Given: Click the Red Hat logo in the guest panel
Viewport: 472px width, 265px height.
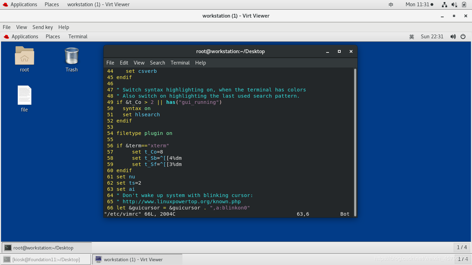Looking at the screenshot, I should 6,37.
